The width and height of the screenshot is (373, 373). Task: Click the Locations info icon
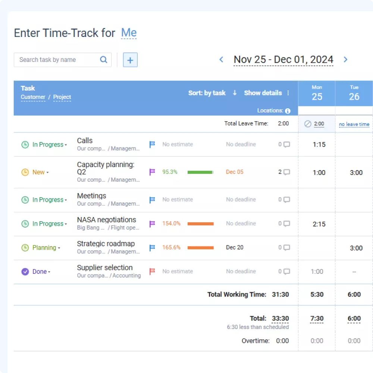(x=288, y=111)
